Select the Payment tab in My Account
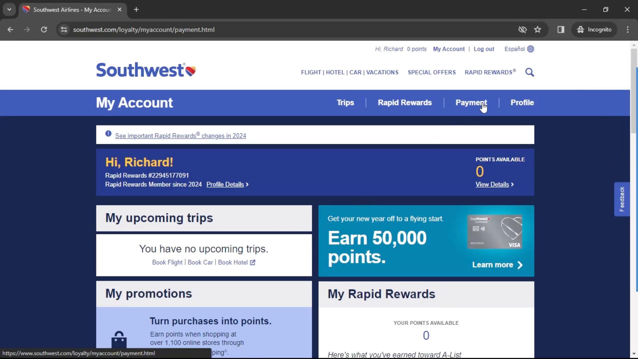The image size is (638, 359). [471, 103]
